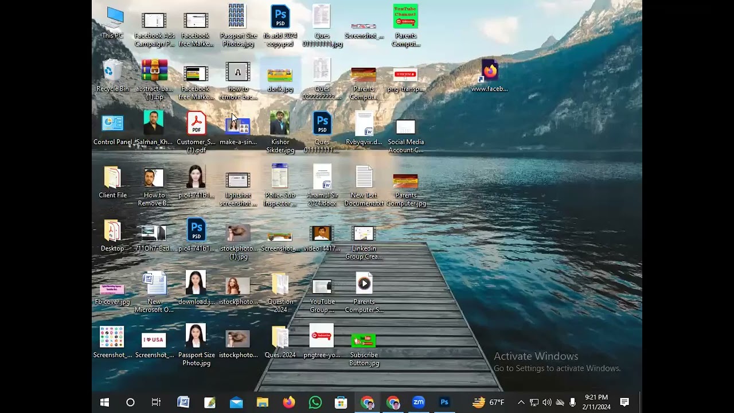This screenshot has width=734, height=413.
Task: Switch to Zoom in taskbar
Action: (419, 403)
